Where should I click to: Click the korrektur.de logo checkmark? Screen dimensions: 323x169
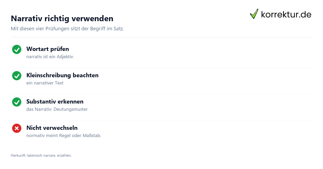tap(254, 14)
